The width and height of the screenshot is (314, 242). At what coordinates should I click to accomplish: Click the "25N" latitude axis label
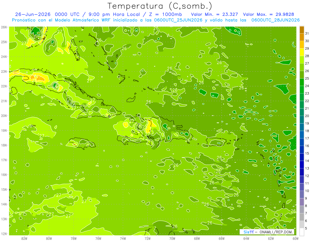4,42
